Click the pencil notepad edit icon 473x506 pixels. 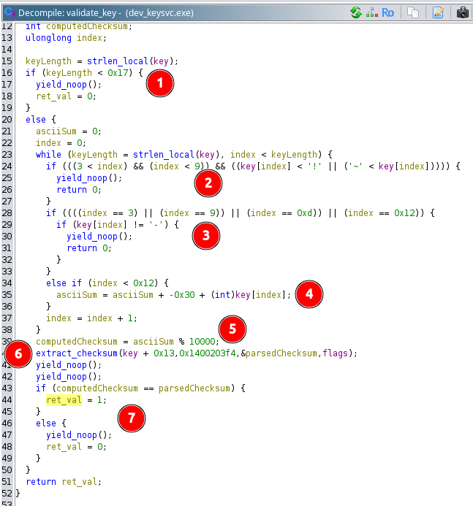coord(438,12)
